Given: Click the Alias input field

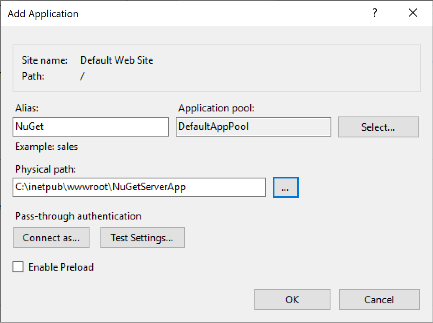Looking at the screenshot, I should coord(91,127).
